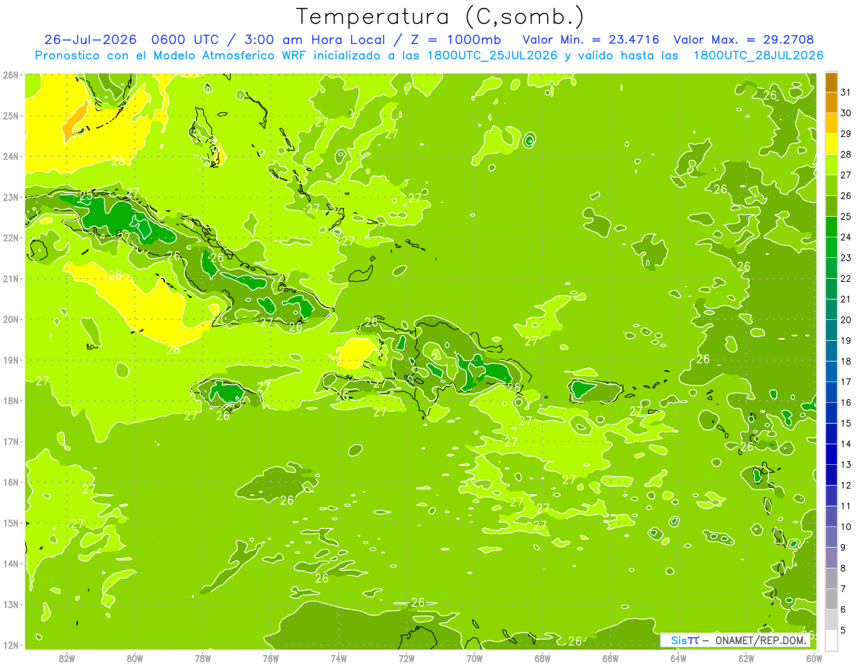
Task: Pick the legend swatch between 23 and 24
Action: [x=831, y=247]
